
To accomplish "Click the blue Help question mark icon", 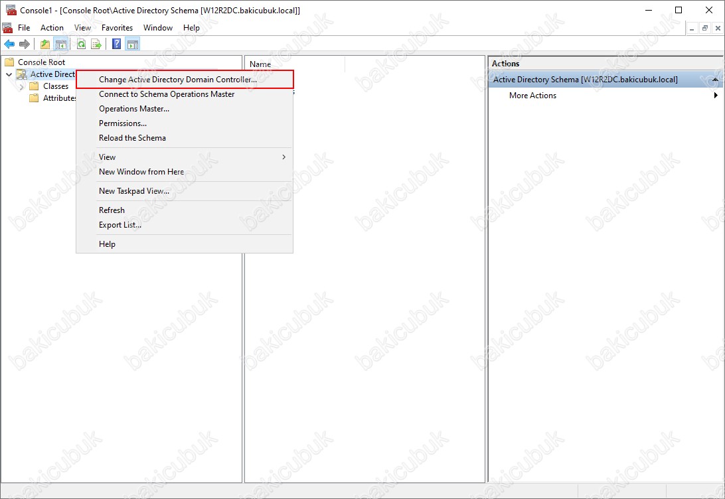I will tap(117, 44).
